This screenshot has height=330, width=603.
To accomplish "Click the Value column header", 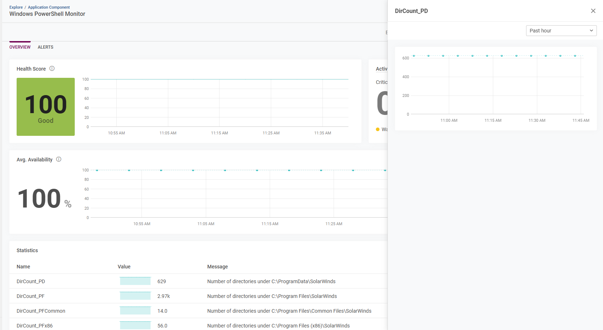I will point(124,267).
